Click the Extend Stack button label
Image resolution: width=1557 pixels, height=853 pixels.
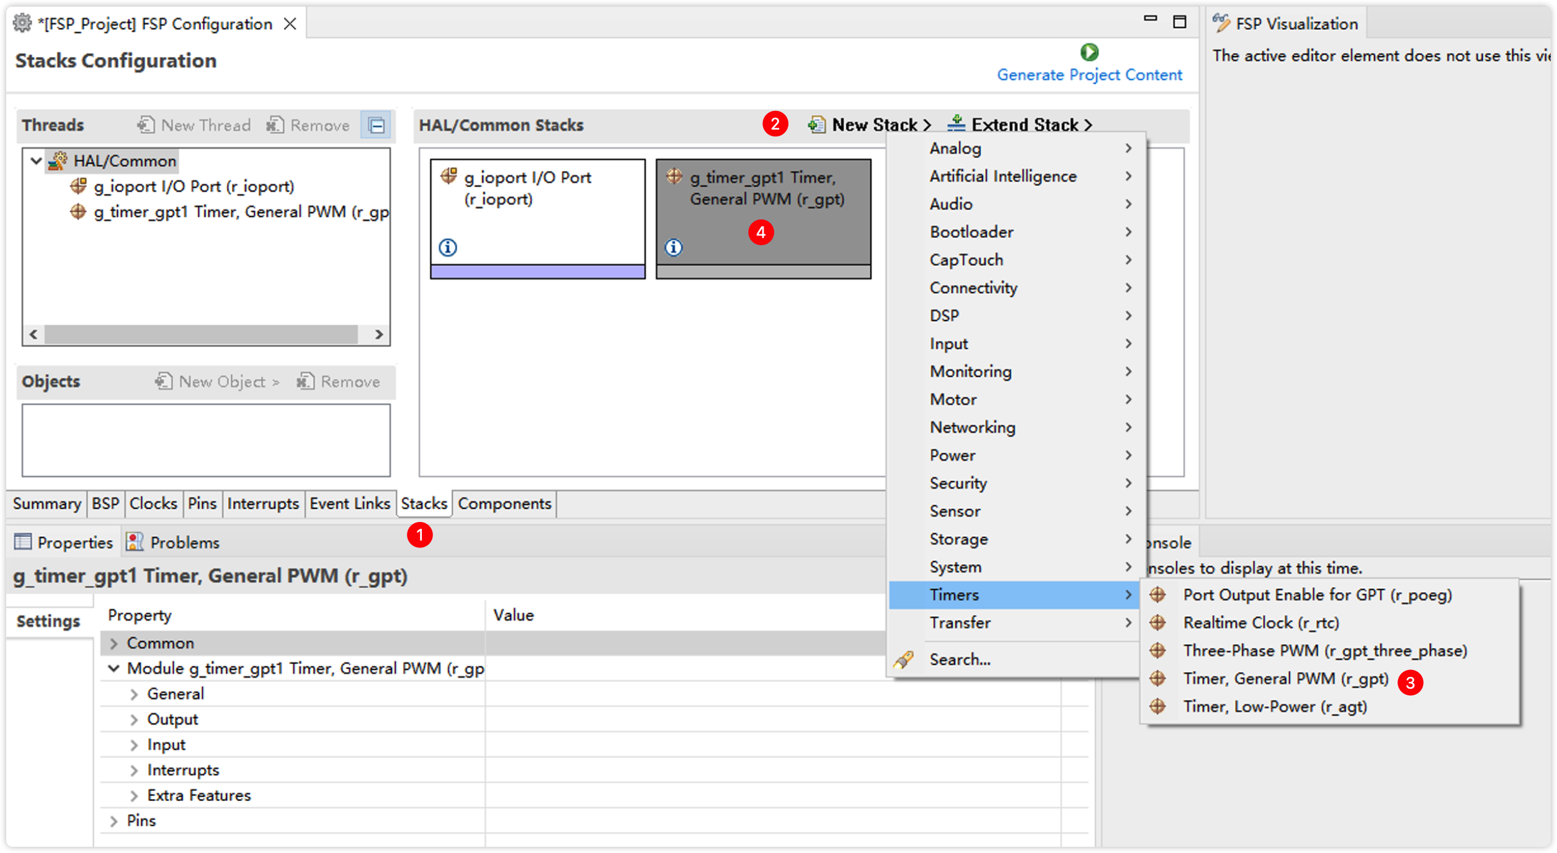coord(1025,125)
